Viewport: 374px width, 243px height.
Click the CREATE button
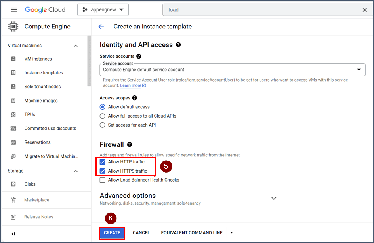112,233
